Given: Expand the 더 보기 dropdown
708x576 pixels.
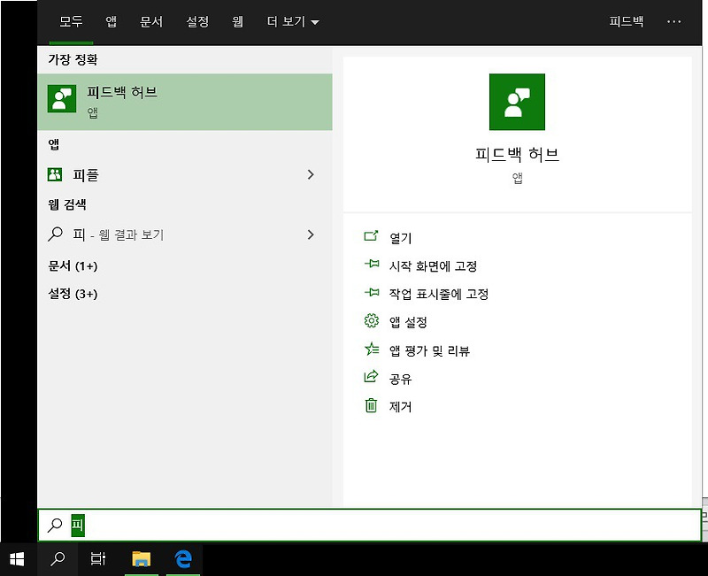Looking at the screenshot, I should point(293,21).
